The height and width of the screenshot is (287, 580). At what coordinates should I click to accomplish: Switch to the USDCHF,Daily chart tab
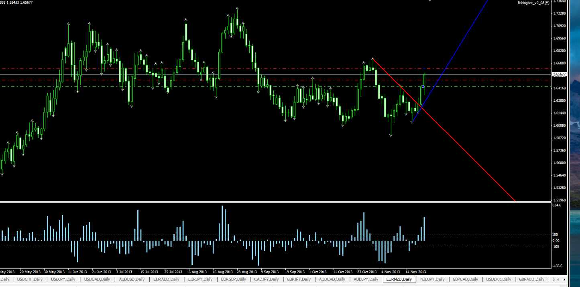(x=30, y=279)
